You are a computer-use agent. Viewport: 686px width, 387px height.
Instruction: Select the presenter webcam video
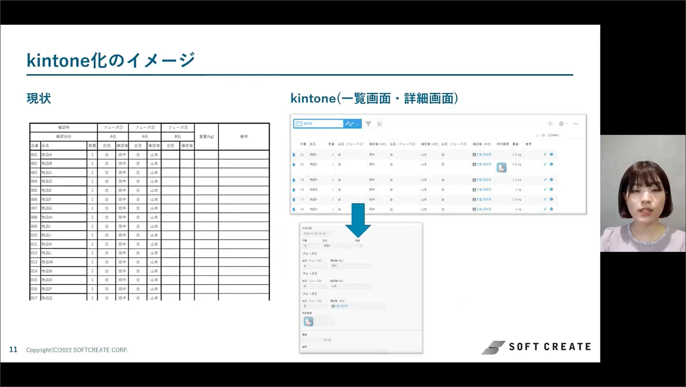643,193
